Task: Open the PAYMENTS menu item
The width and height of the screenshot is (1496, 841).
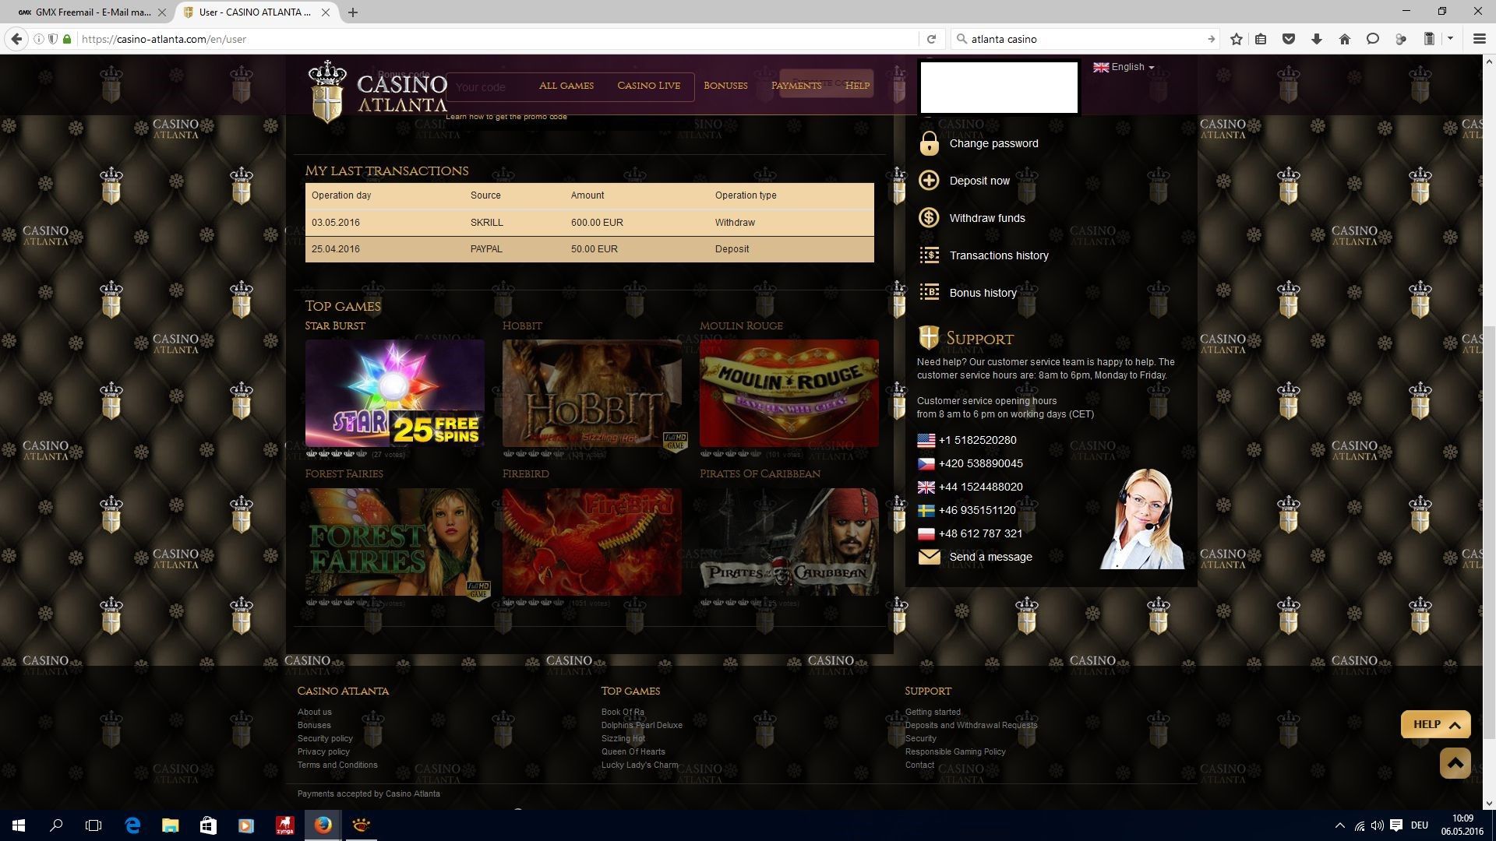Action: [x=796, y=86]
